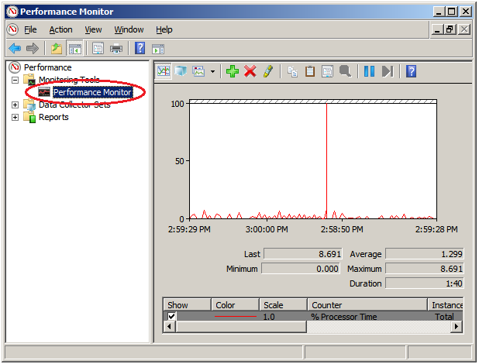The width and height of the screenshot is (479, 364).
Task: Click the Counter column header
Action: pyautogui.click(x=366, y=305)
